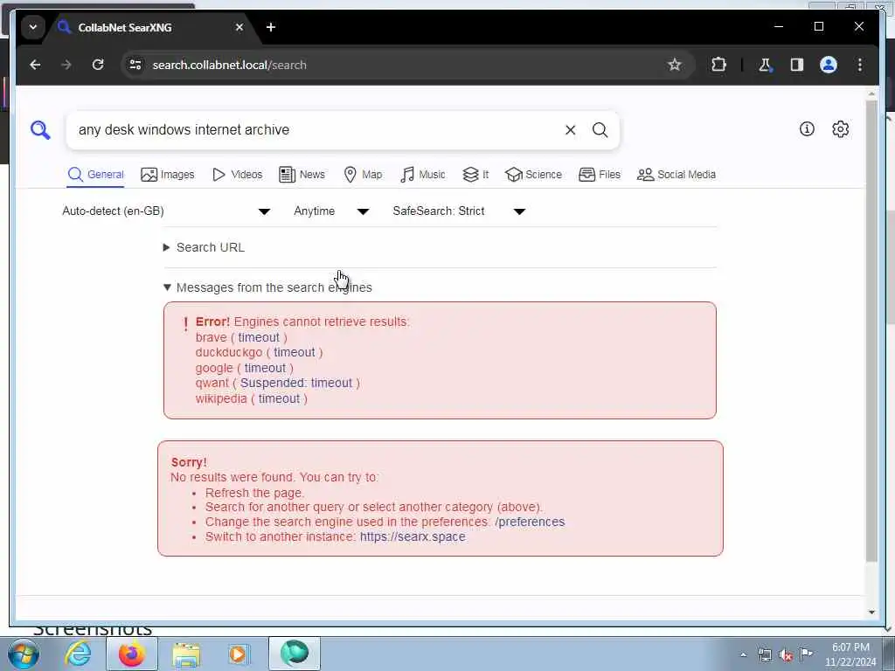The width and height of the screenshot is (895, 671).
Task: Open the Anytime time range dropdown
Action: click(331, 211)
